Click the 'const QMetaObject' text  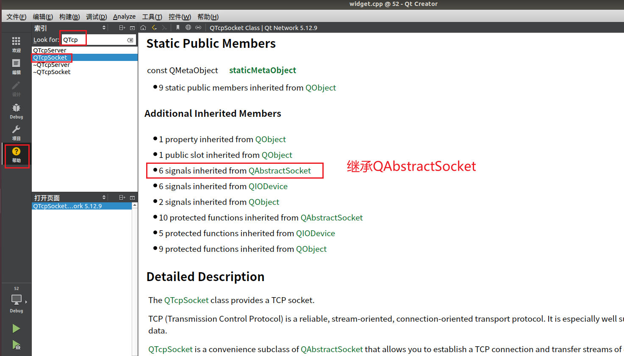(x=183, y=70)
